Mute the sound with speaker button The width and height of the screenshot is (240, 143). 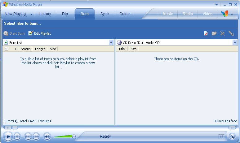[x=47, y=136]
